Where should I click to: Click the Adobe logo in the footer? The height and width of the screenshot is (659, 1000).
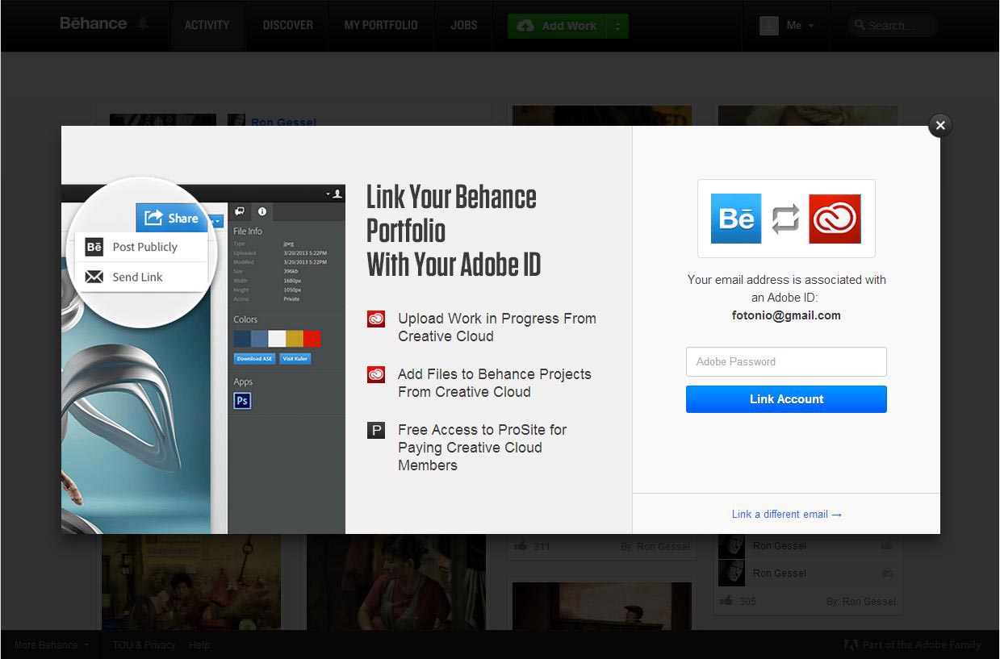click(x=851, y=645)
